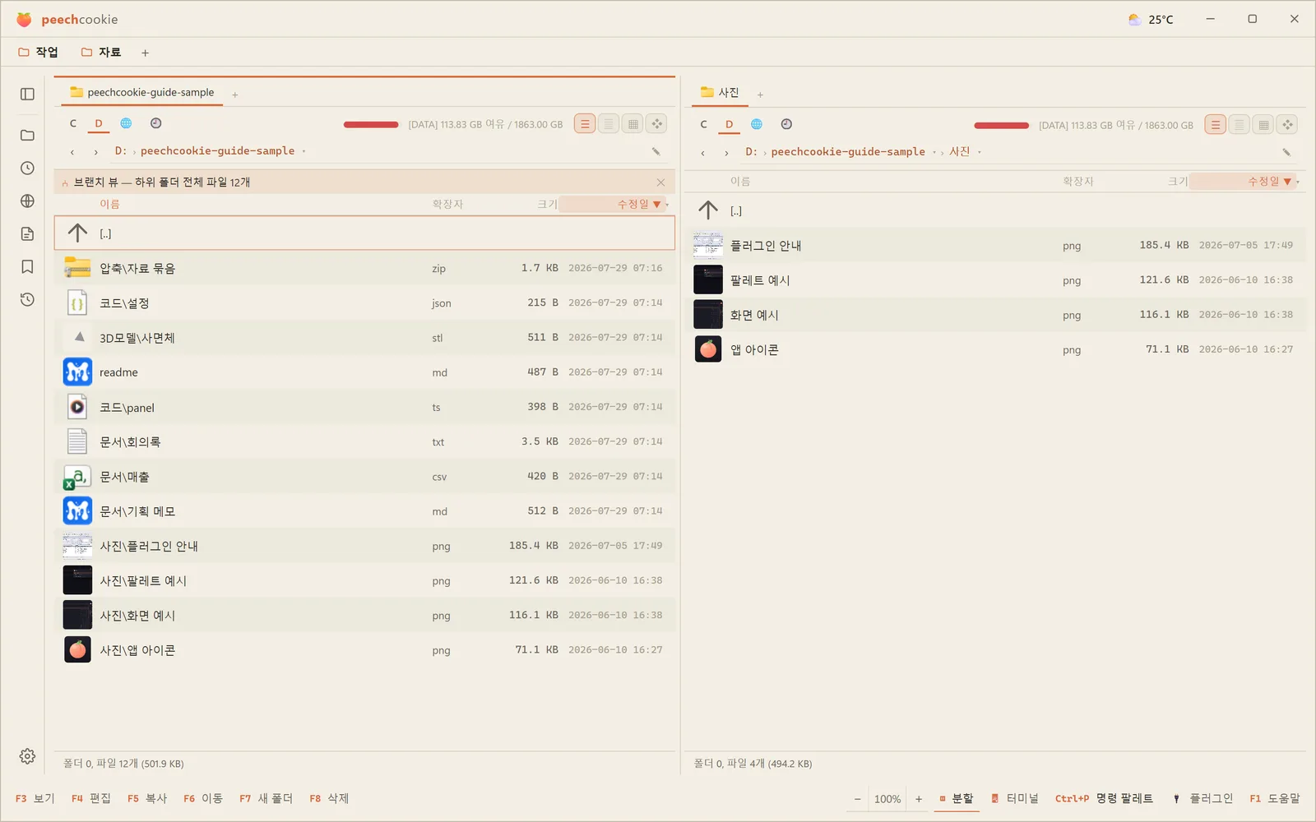Click the 100% zoom level indicator
Screen dimensions: 1316x822
(x=887, y=799)
